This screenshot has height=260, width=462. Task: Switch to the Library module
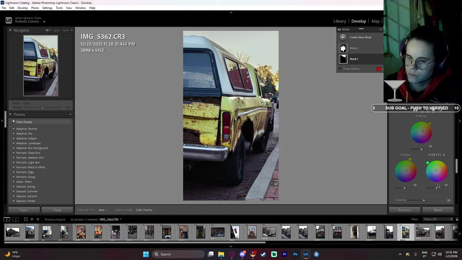pos(340,21)
